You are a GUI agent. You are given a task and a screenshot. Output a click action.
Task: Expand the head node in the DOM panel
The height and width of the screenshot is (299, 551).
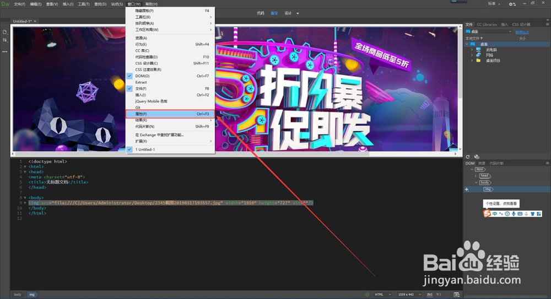[x=476, y=176]
